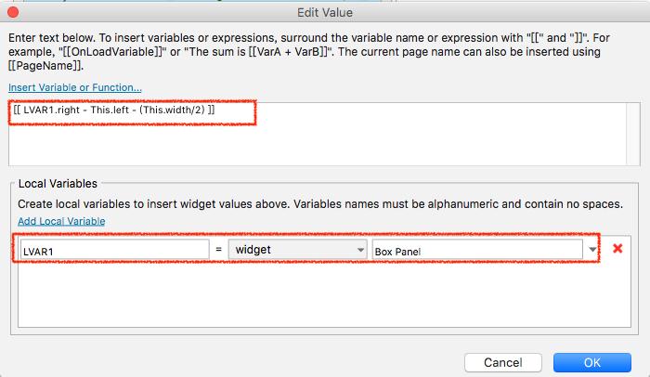
Task: Open Insert Variable or Function link
Action: click(75, 87)
